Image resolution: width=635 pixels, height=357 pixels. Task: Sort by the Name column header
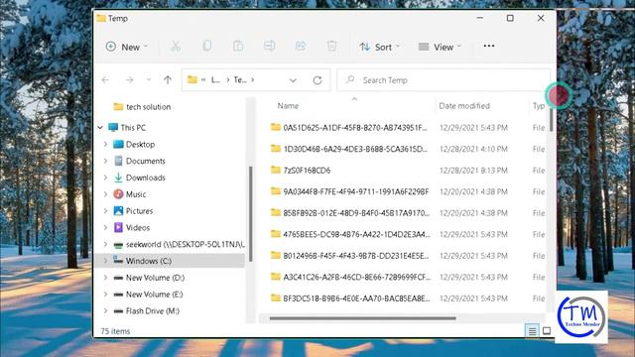pyautogui.click(x=288, y=106)
